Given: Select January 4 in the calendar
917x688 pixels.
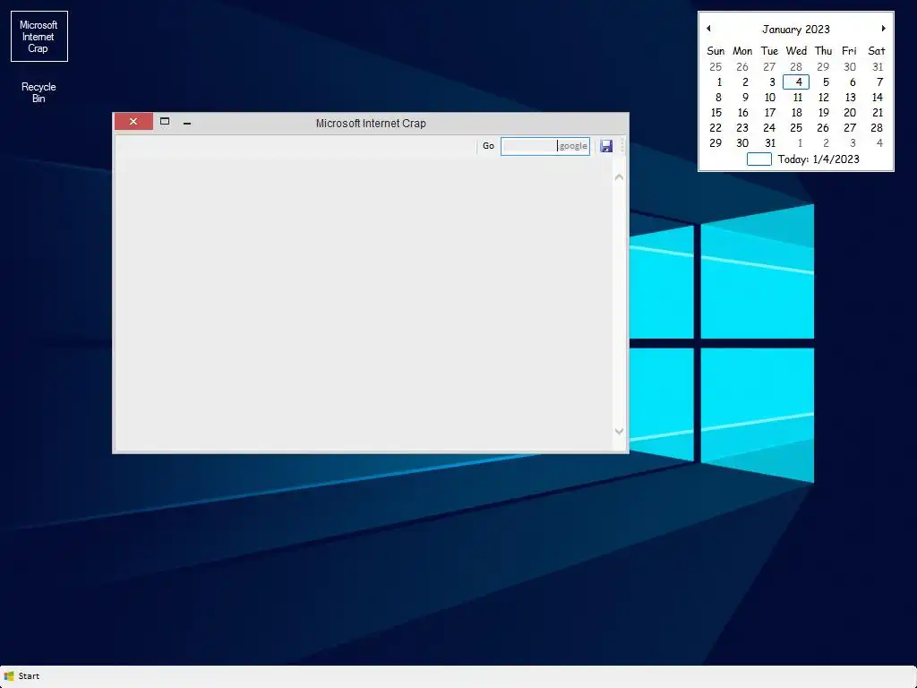Looking at the screenshot, I should (x=796, y=82).
